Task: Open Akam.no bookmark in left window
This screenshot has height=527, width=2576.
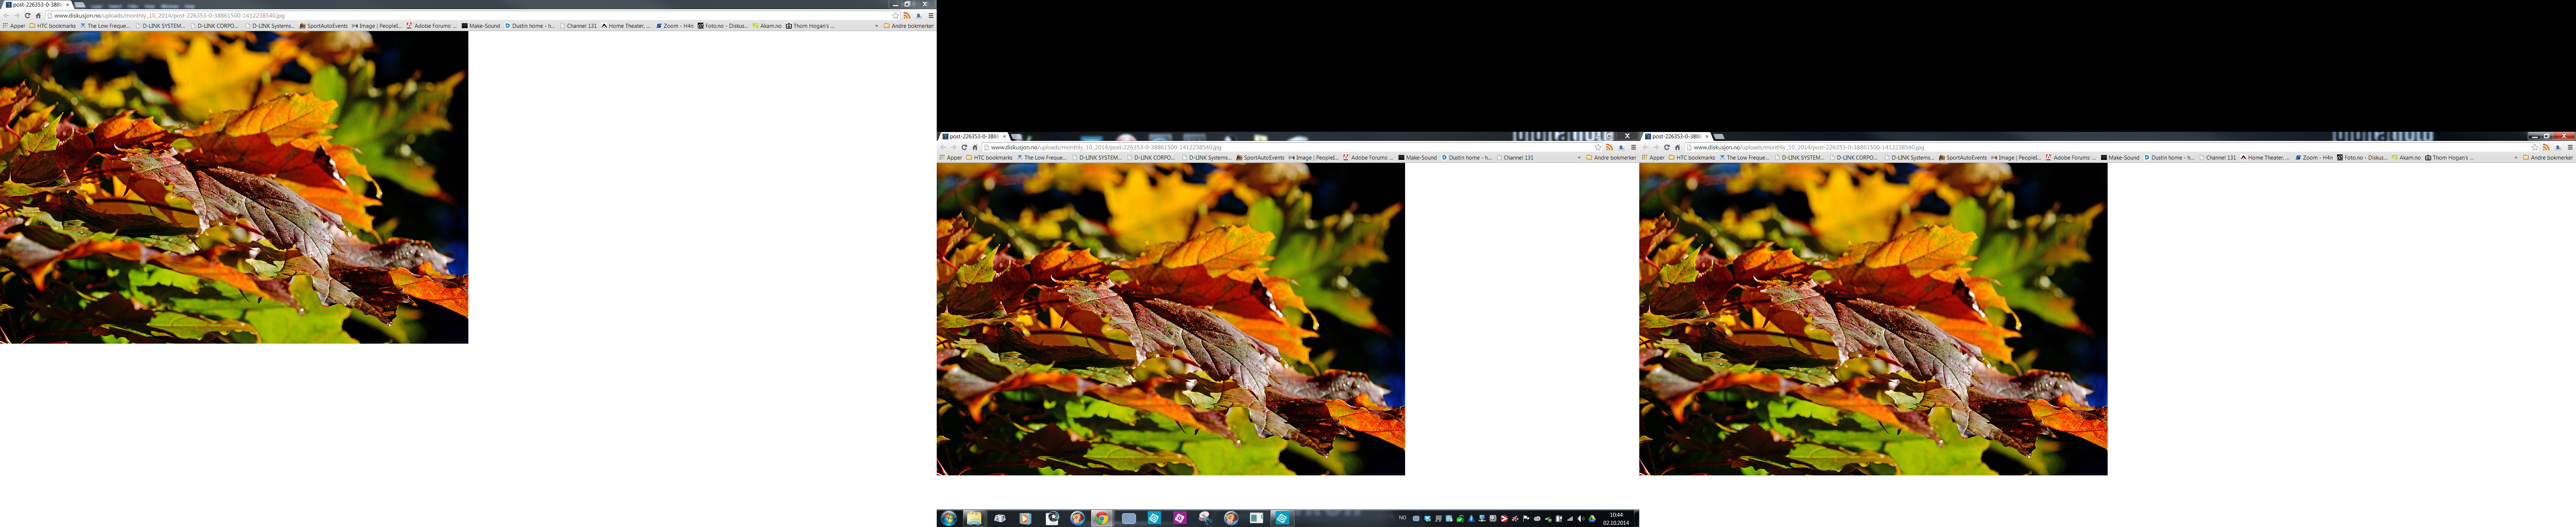Action: coord(767,26)
